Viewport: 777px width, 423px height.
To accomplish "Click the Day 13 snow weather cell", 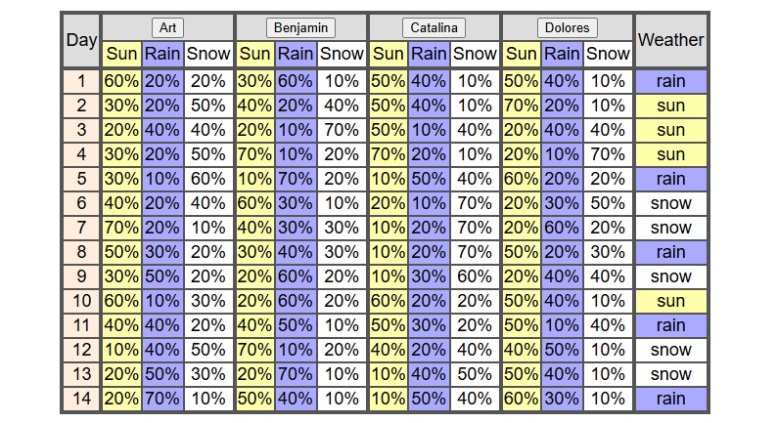I will pos(671,374).
